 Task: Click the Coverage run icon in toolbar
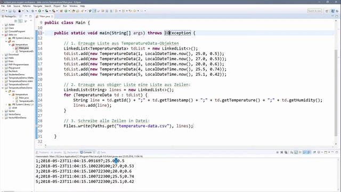(x=46, y=11)
